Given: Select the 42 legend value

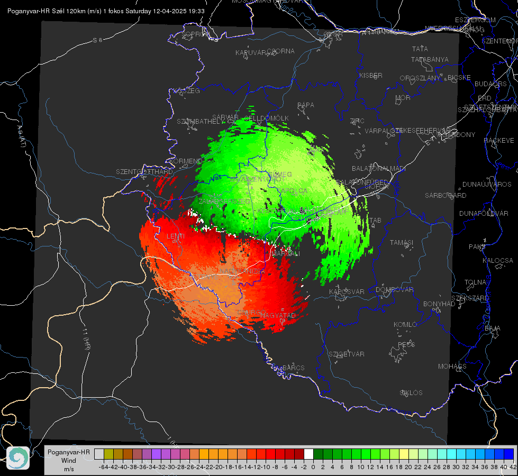Looking at the screenshot, I should click(513, 467).
